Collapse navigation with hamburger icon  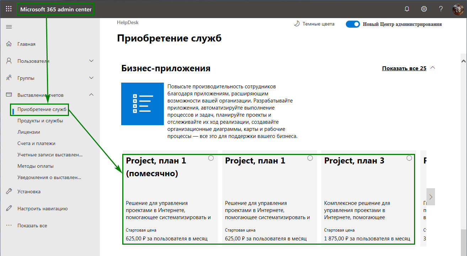pos(9,27)
